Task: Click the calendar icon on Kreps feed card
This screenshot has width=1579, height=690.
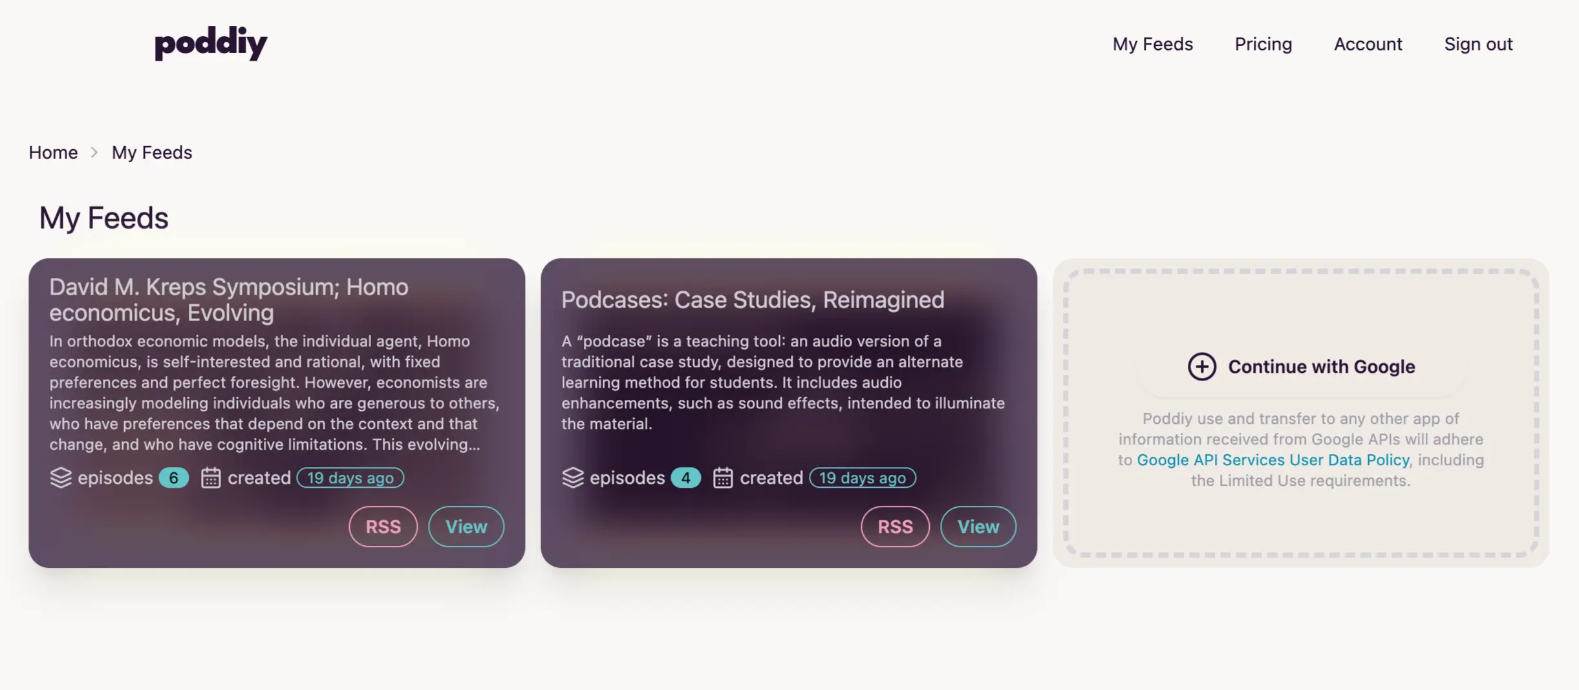Action: click(x=212, y=478)
